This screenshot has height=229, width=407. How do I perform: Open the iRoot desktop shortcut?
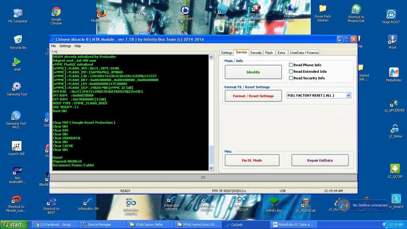[392, 40]
